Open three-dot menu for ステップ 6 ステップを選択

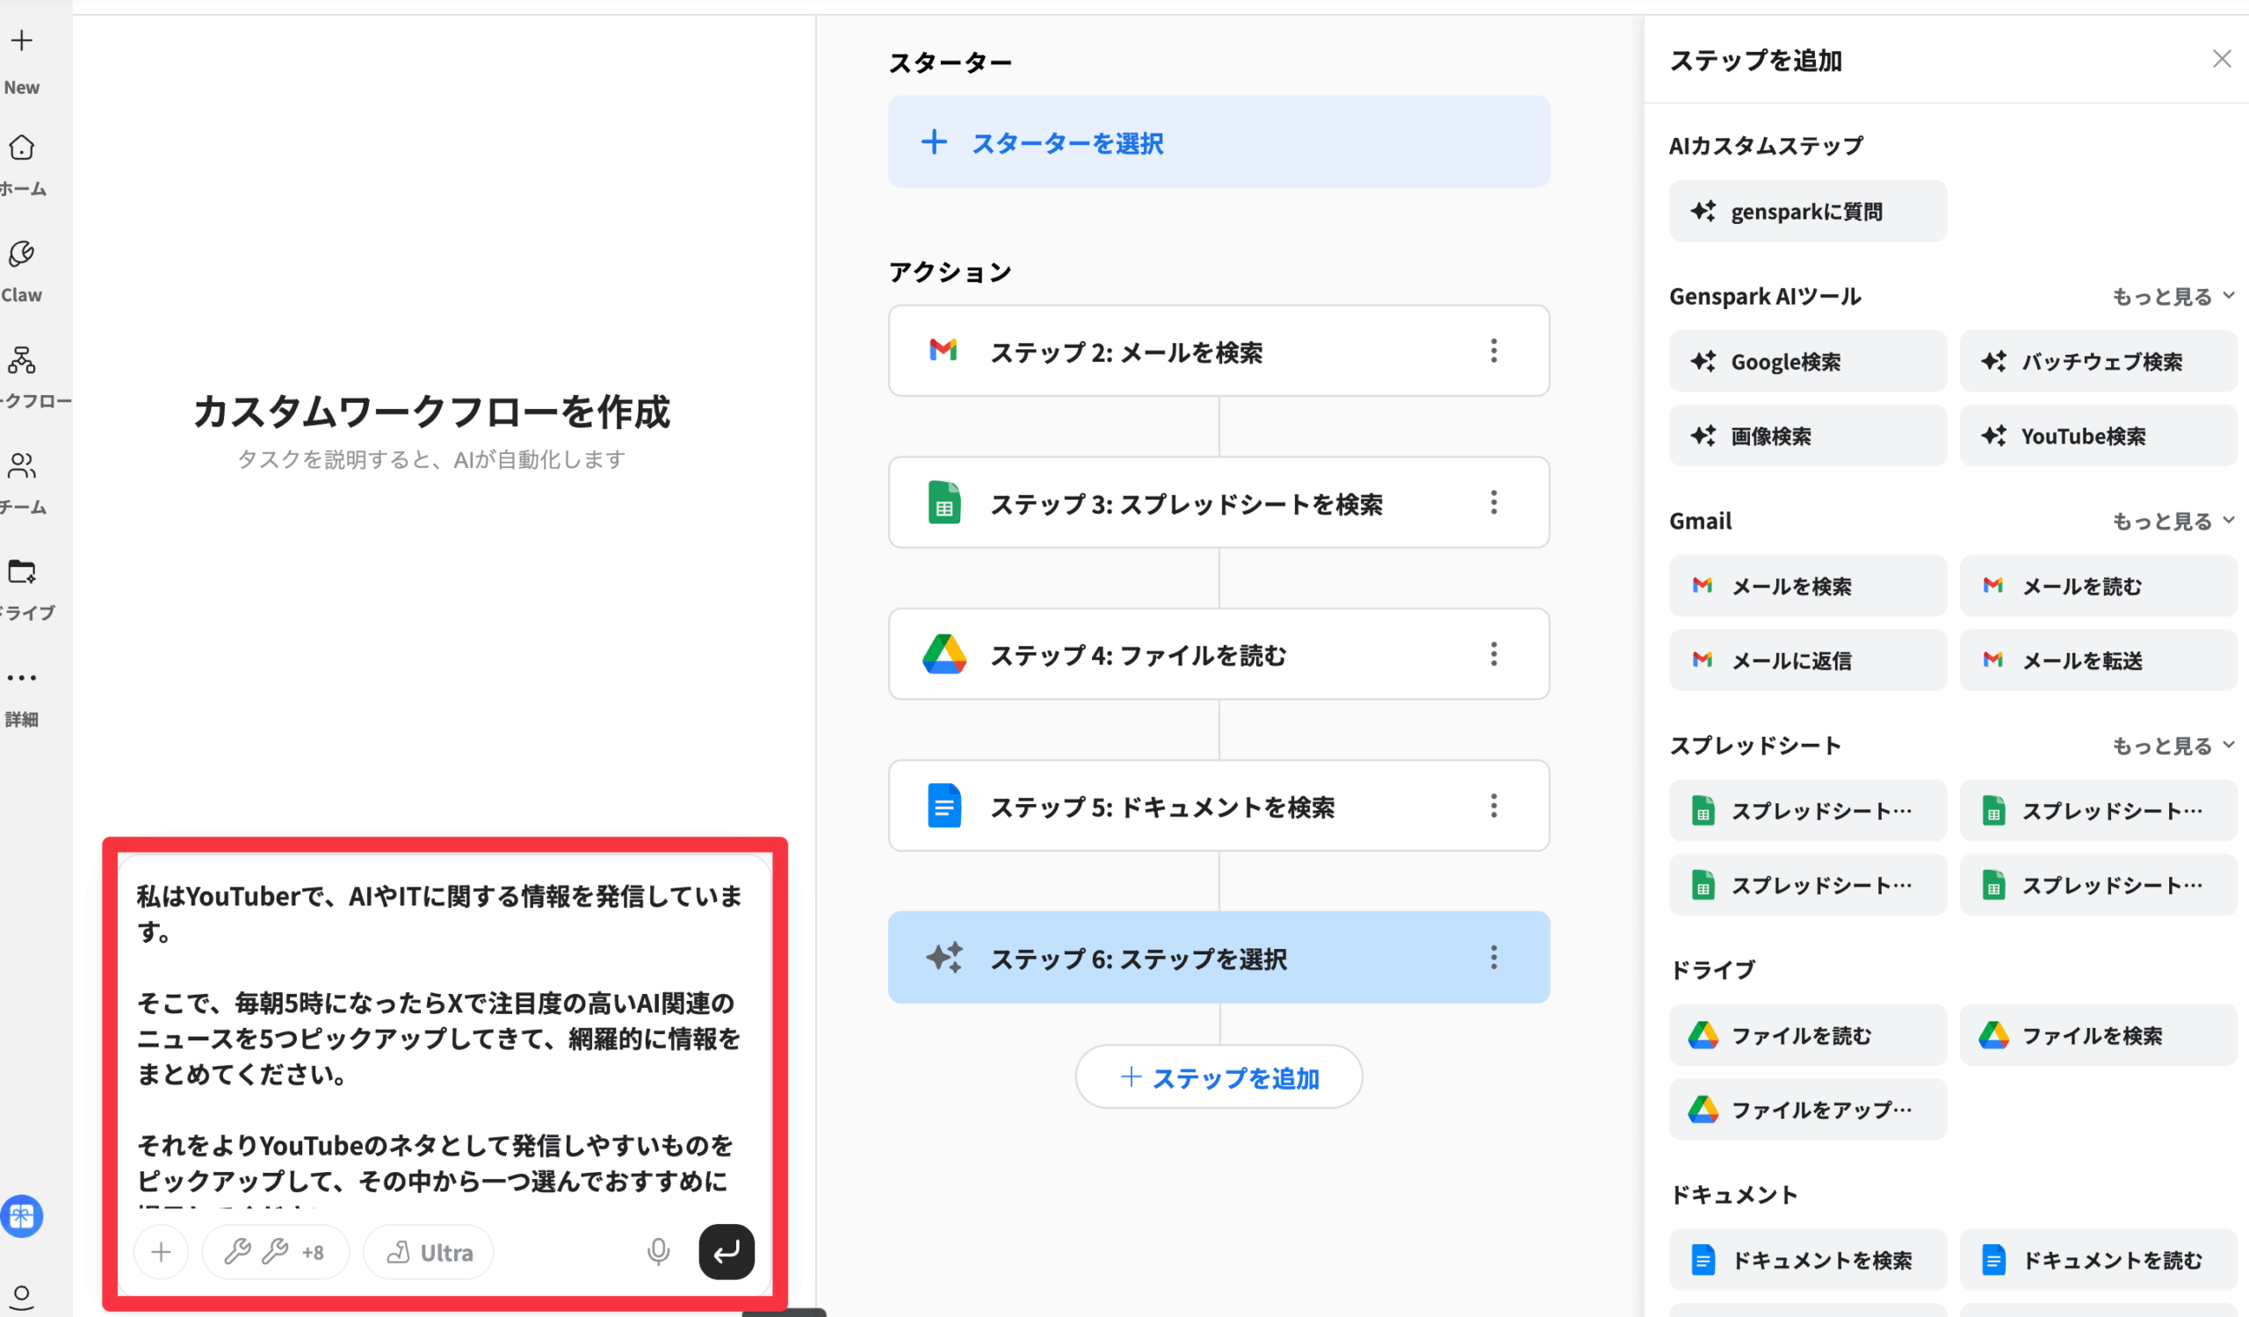click(1493, 958)
